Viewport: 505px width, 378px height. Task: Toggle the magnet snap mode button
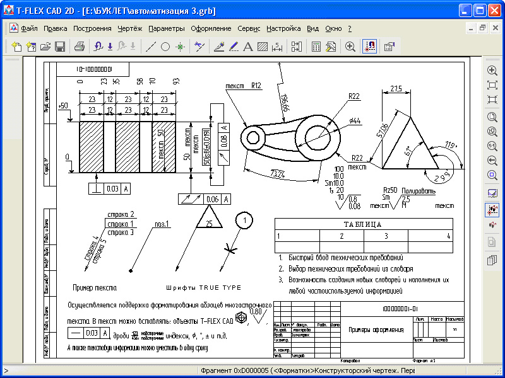click(369, 47)
